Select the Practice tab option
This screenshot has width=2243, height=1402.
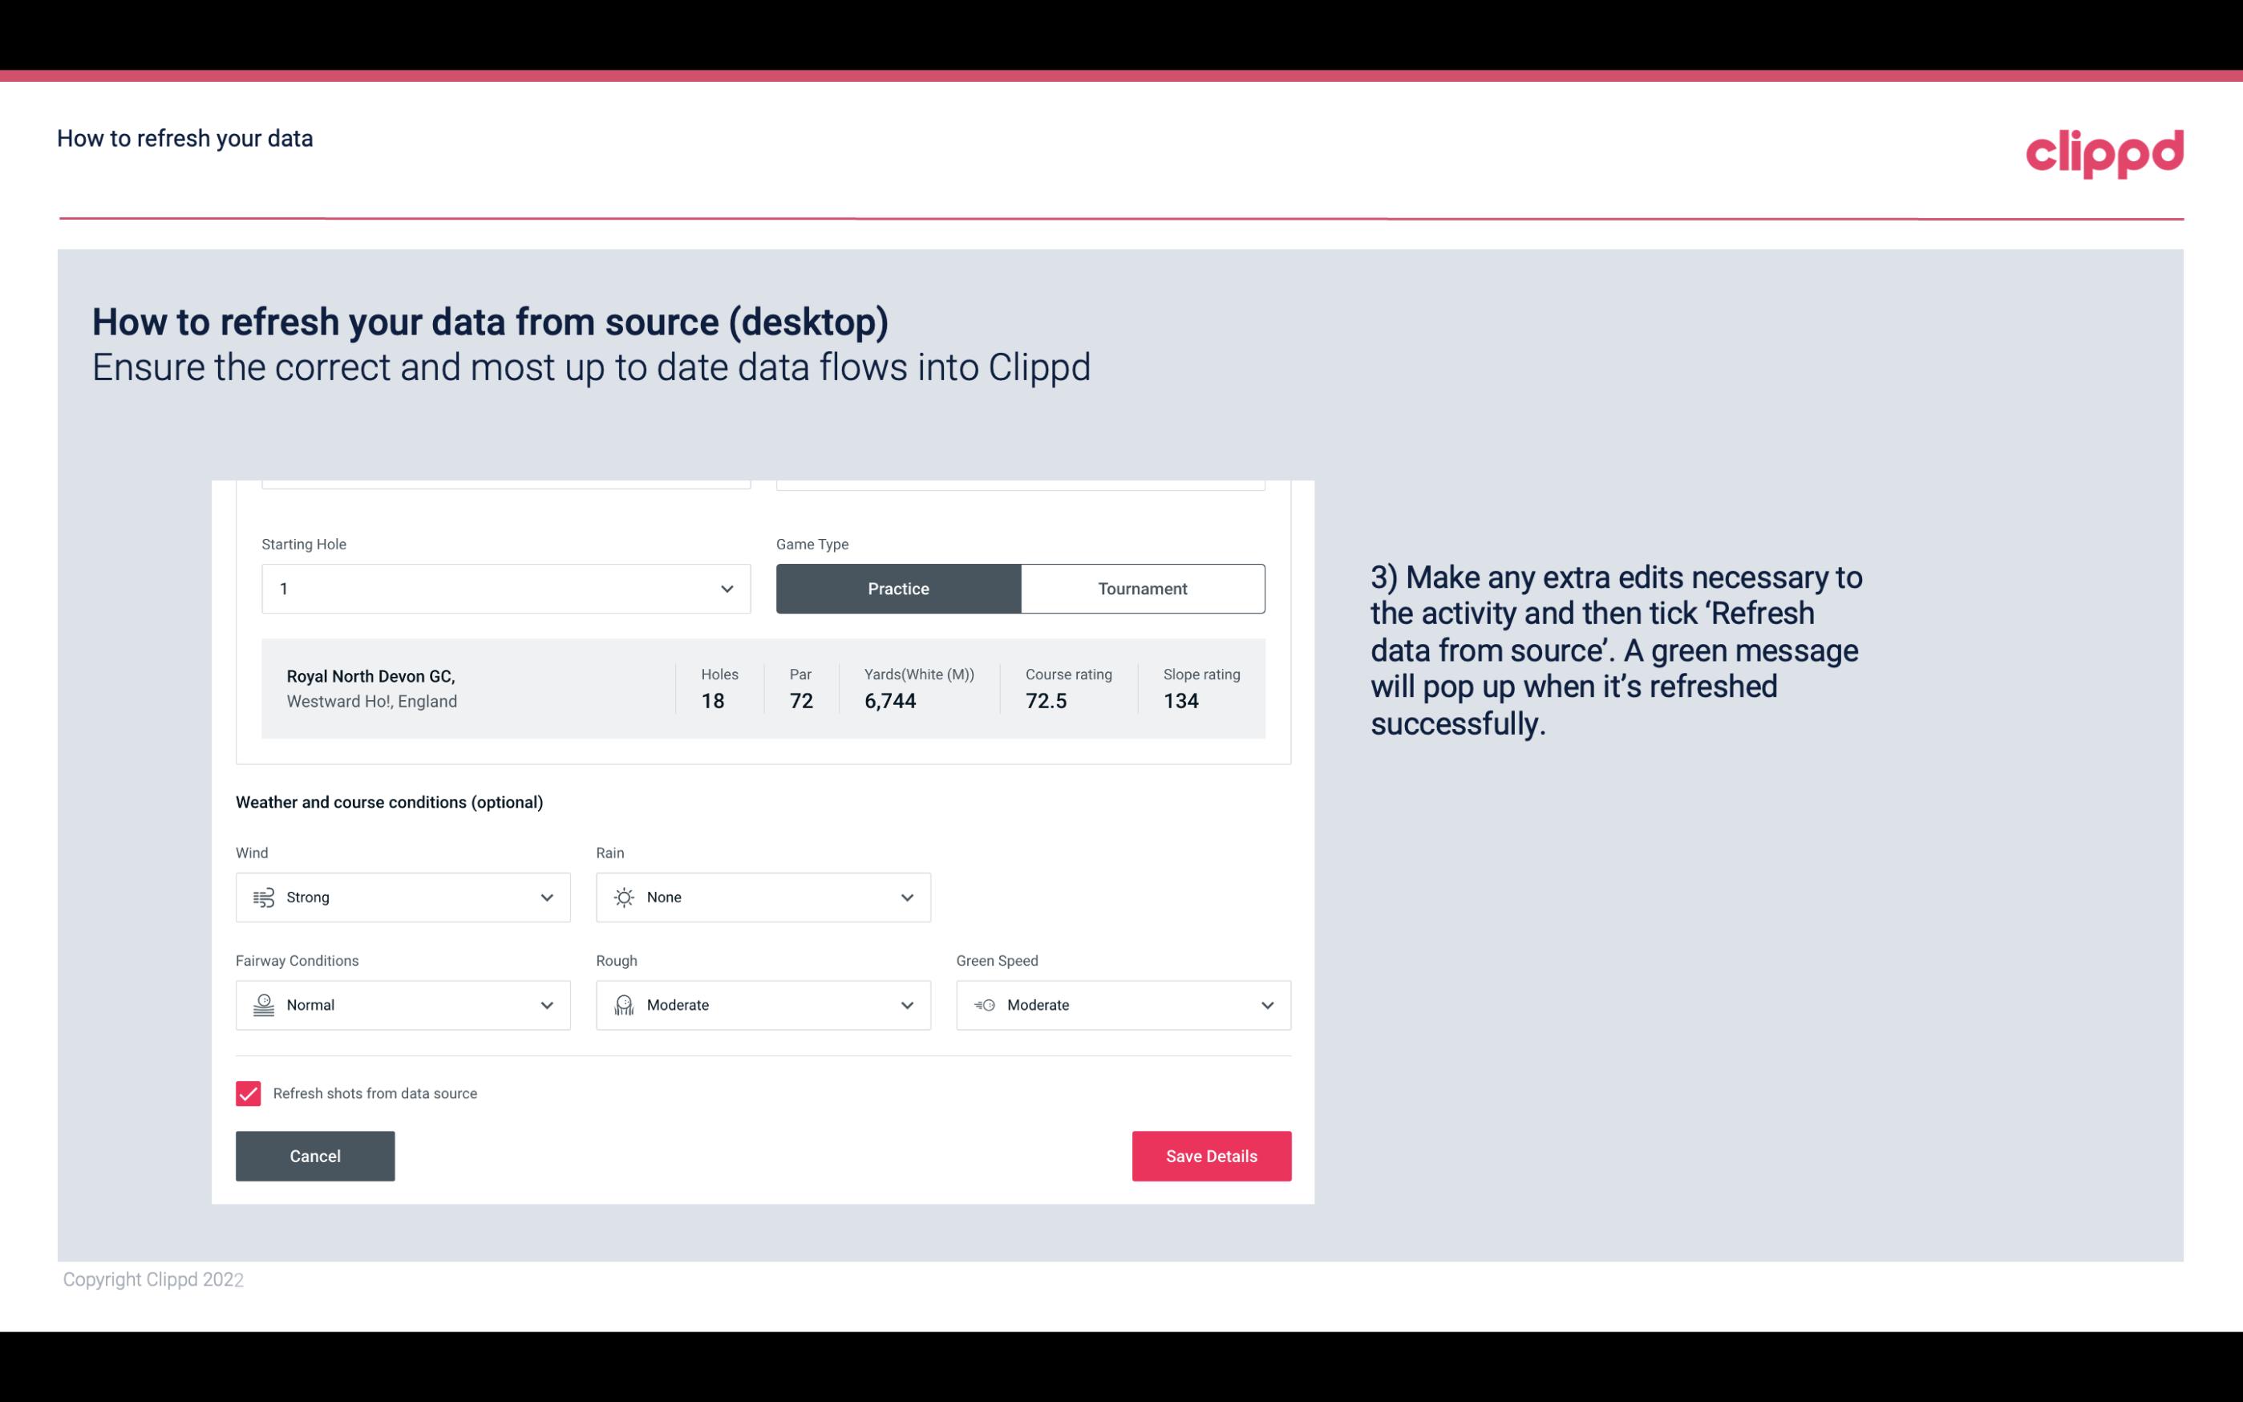(898, 588)
